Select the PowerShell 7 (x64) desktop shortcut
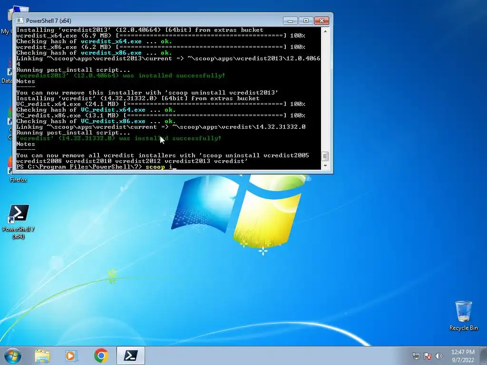The height and width of the screenshot is (365, 487). pos(19,221)
